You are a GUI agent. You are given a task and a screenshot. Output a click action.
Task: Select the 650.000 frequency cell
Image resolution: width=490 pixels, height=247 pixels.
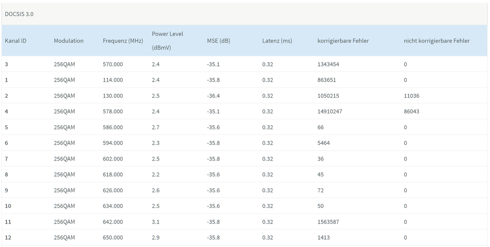[113, 237]
